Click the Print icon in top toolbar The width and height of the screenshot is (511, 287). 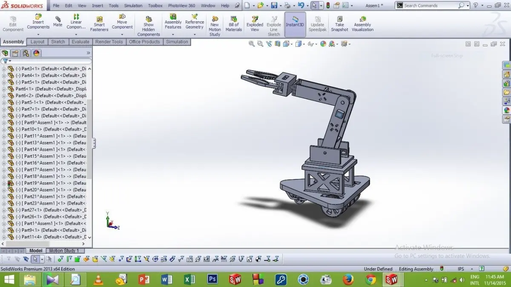point(287,6)
